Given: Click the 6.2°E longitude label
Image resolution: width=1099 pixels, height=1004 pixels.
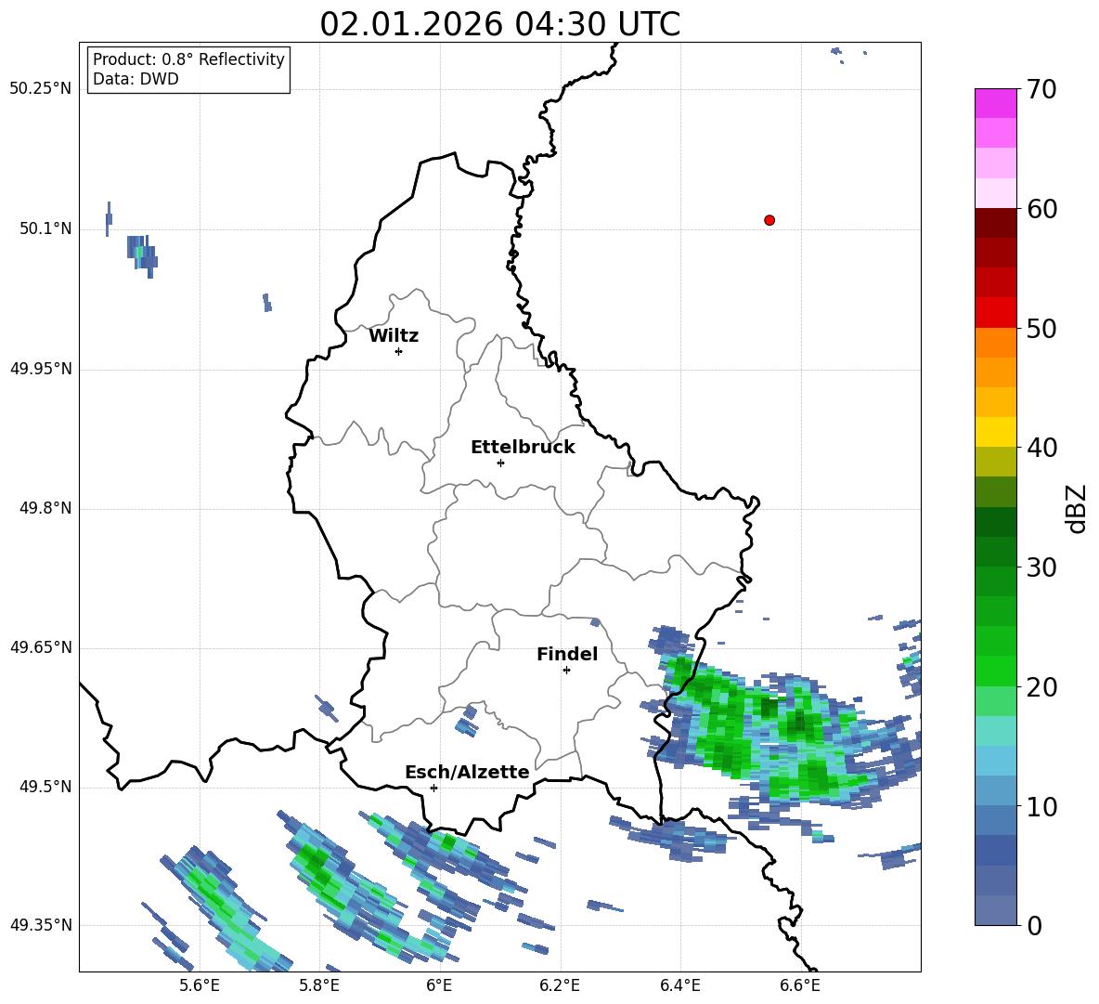Looking at the screenshot, I should pos(560,985).
